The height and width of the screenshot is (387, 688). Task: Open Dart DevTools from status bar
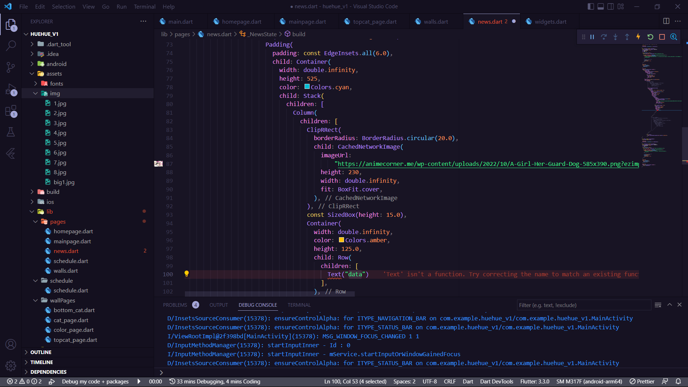(x=497, y=382)
